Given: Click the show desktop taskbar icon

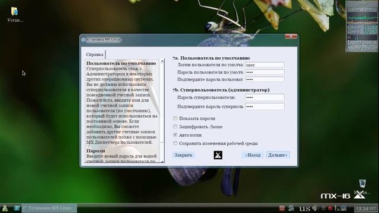Looking at the screenshot, I should pyautogui.click(x=17, y=208).
